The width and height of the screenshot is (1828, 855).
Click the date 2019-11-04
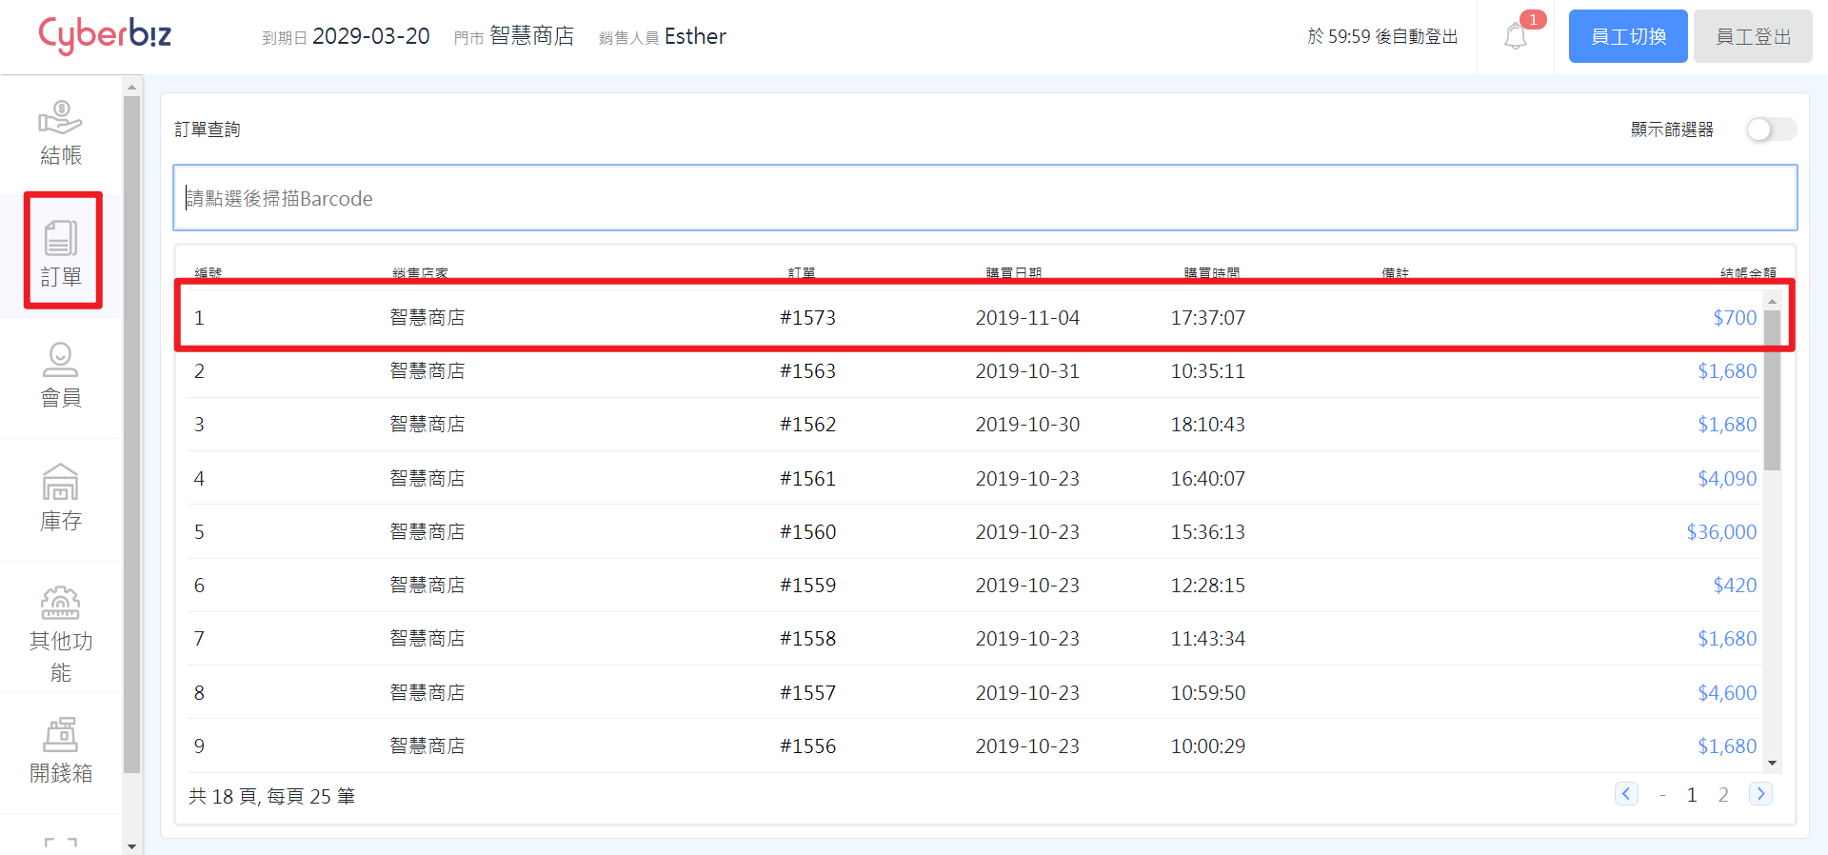point(1027,318)
